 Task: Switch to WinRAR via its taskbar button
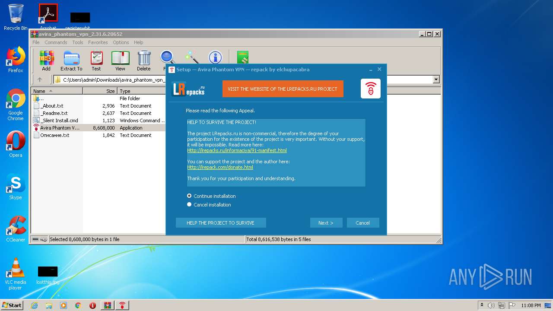click(x=108, y=305)
